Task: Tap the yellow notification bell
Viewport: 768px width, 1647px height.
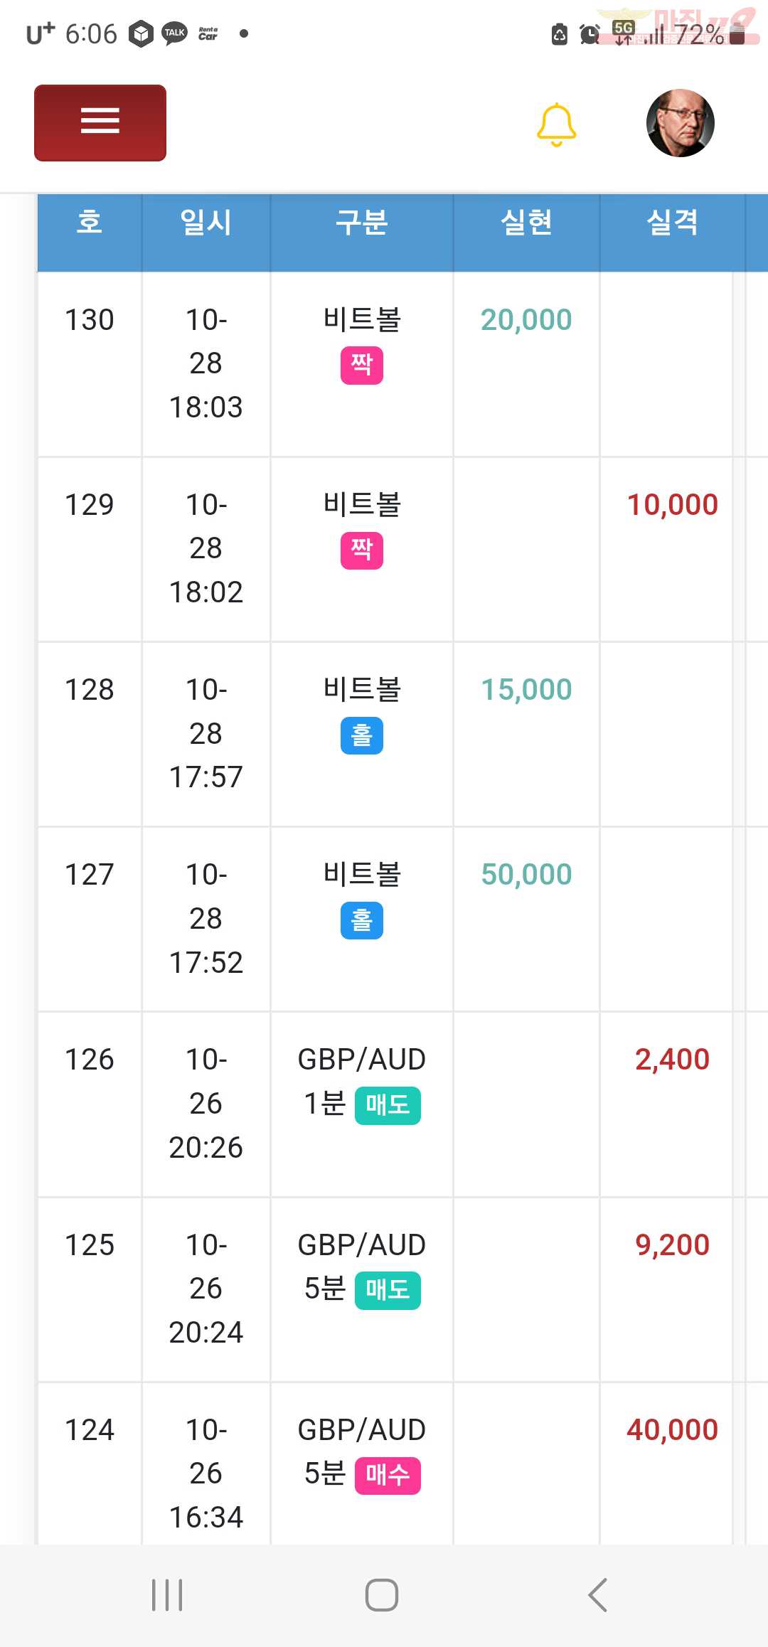Action: [x=556, y=124]
